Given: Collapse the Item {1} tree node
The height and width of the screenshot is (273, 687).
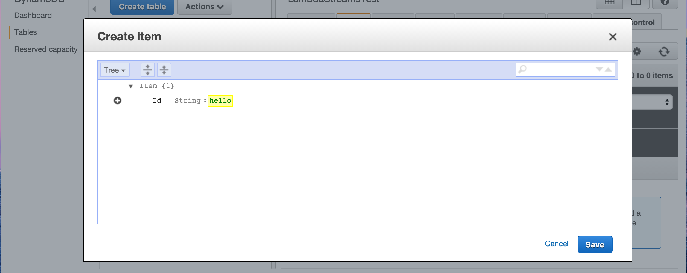Looking at the screenshot, I should point(131,85).
